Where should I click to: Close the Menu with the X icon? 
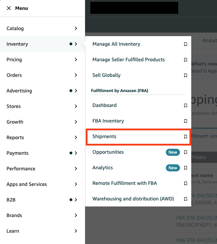coord(9,8)
